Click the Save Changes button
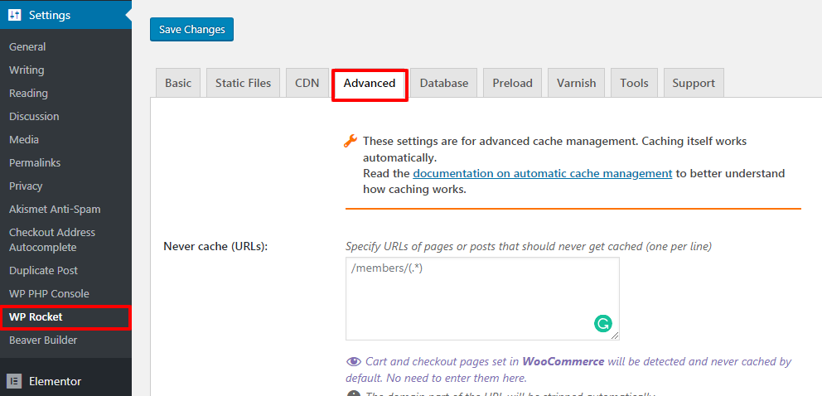Image resolution: width=822 pixels, height=396 pixels. click(192, 29)
